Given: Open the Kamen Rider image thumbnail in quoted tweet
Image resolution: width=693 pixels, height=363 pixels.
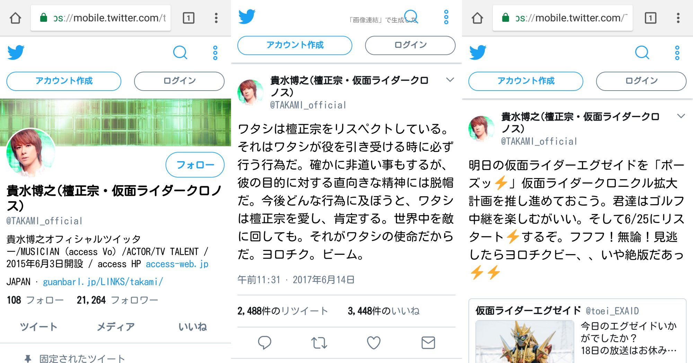Looking at the screenshot, I should point(525,342).
